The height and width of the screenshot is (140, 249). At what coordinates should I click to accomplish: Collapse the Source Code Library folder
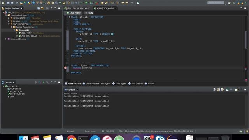coord(12,27)
